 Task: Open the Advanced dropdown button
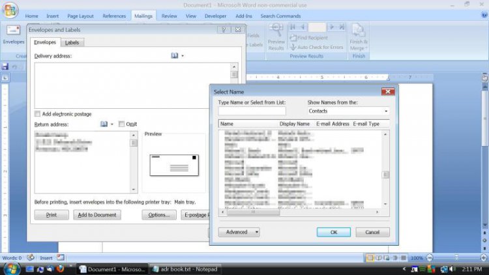pyautogui.click(x=239, y=232)
